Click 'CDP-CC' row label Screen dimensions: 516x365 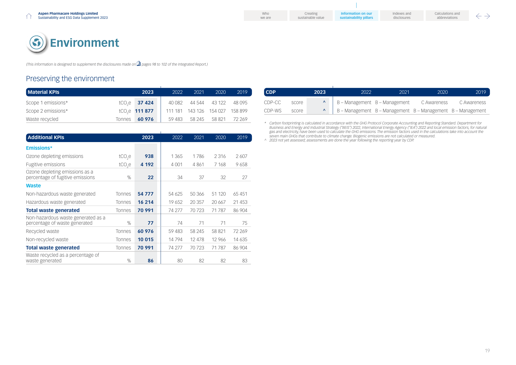[272, 102]
